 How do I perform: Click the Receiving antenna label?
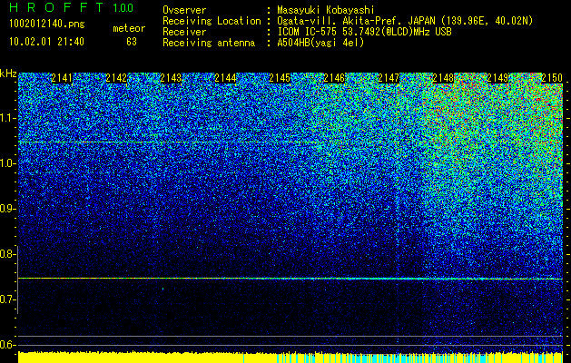(209, 43)
